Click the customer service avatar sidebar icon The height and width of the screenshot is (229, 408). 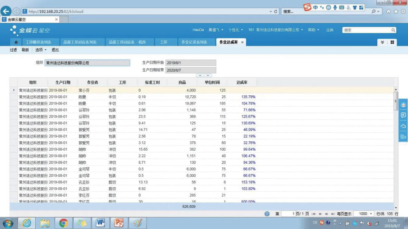tap(403, 105)
